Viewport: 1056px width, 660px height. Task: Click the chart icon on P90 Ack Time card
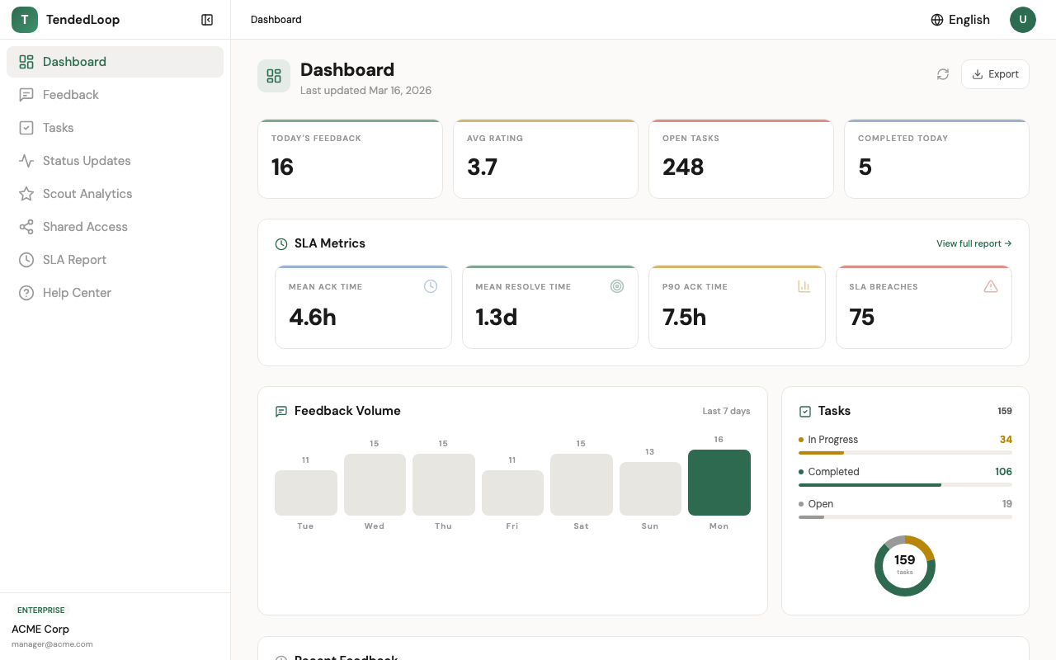coord(804,286)
